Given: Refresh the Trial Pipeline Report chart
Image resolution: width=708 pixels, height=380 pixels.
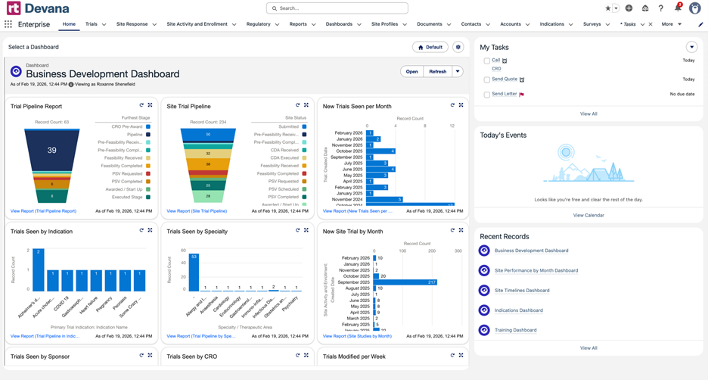Looking at the screenshot, I should pos(141,105).
